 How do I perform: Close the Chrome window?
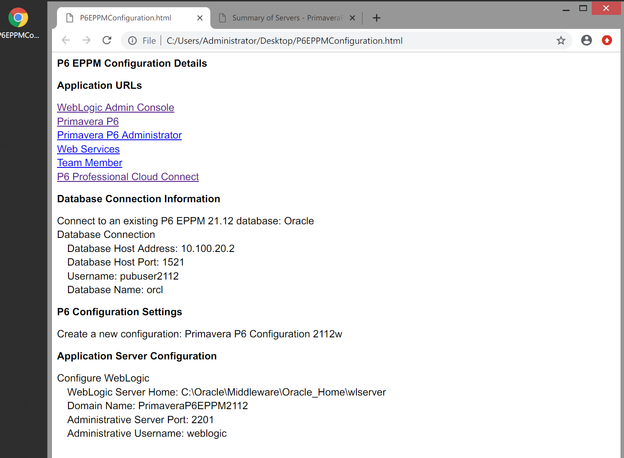click(x=606, y=8)
